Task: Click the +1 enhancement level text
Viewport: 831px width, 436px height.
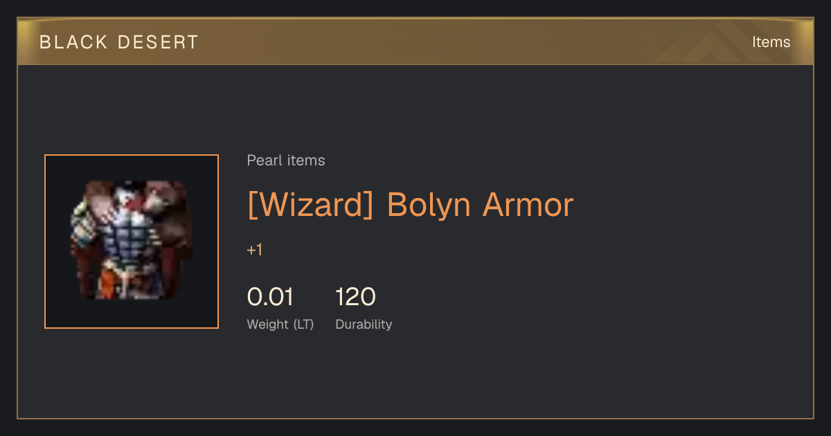Action: (x=255, y=251)
